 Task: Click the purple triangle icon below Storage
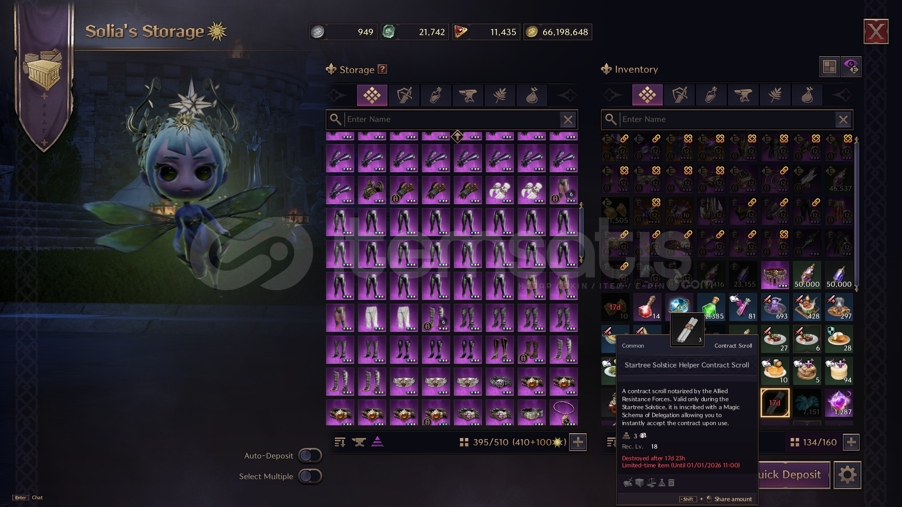point(378,442)
